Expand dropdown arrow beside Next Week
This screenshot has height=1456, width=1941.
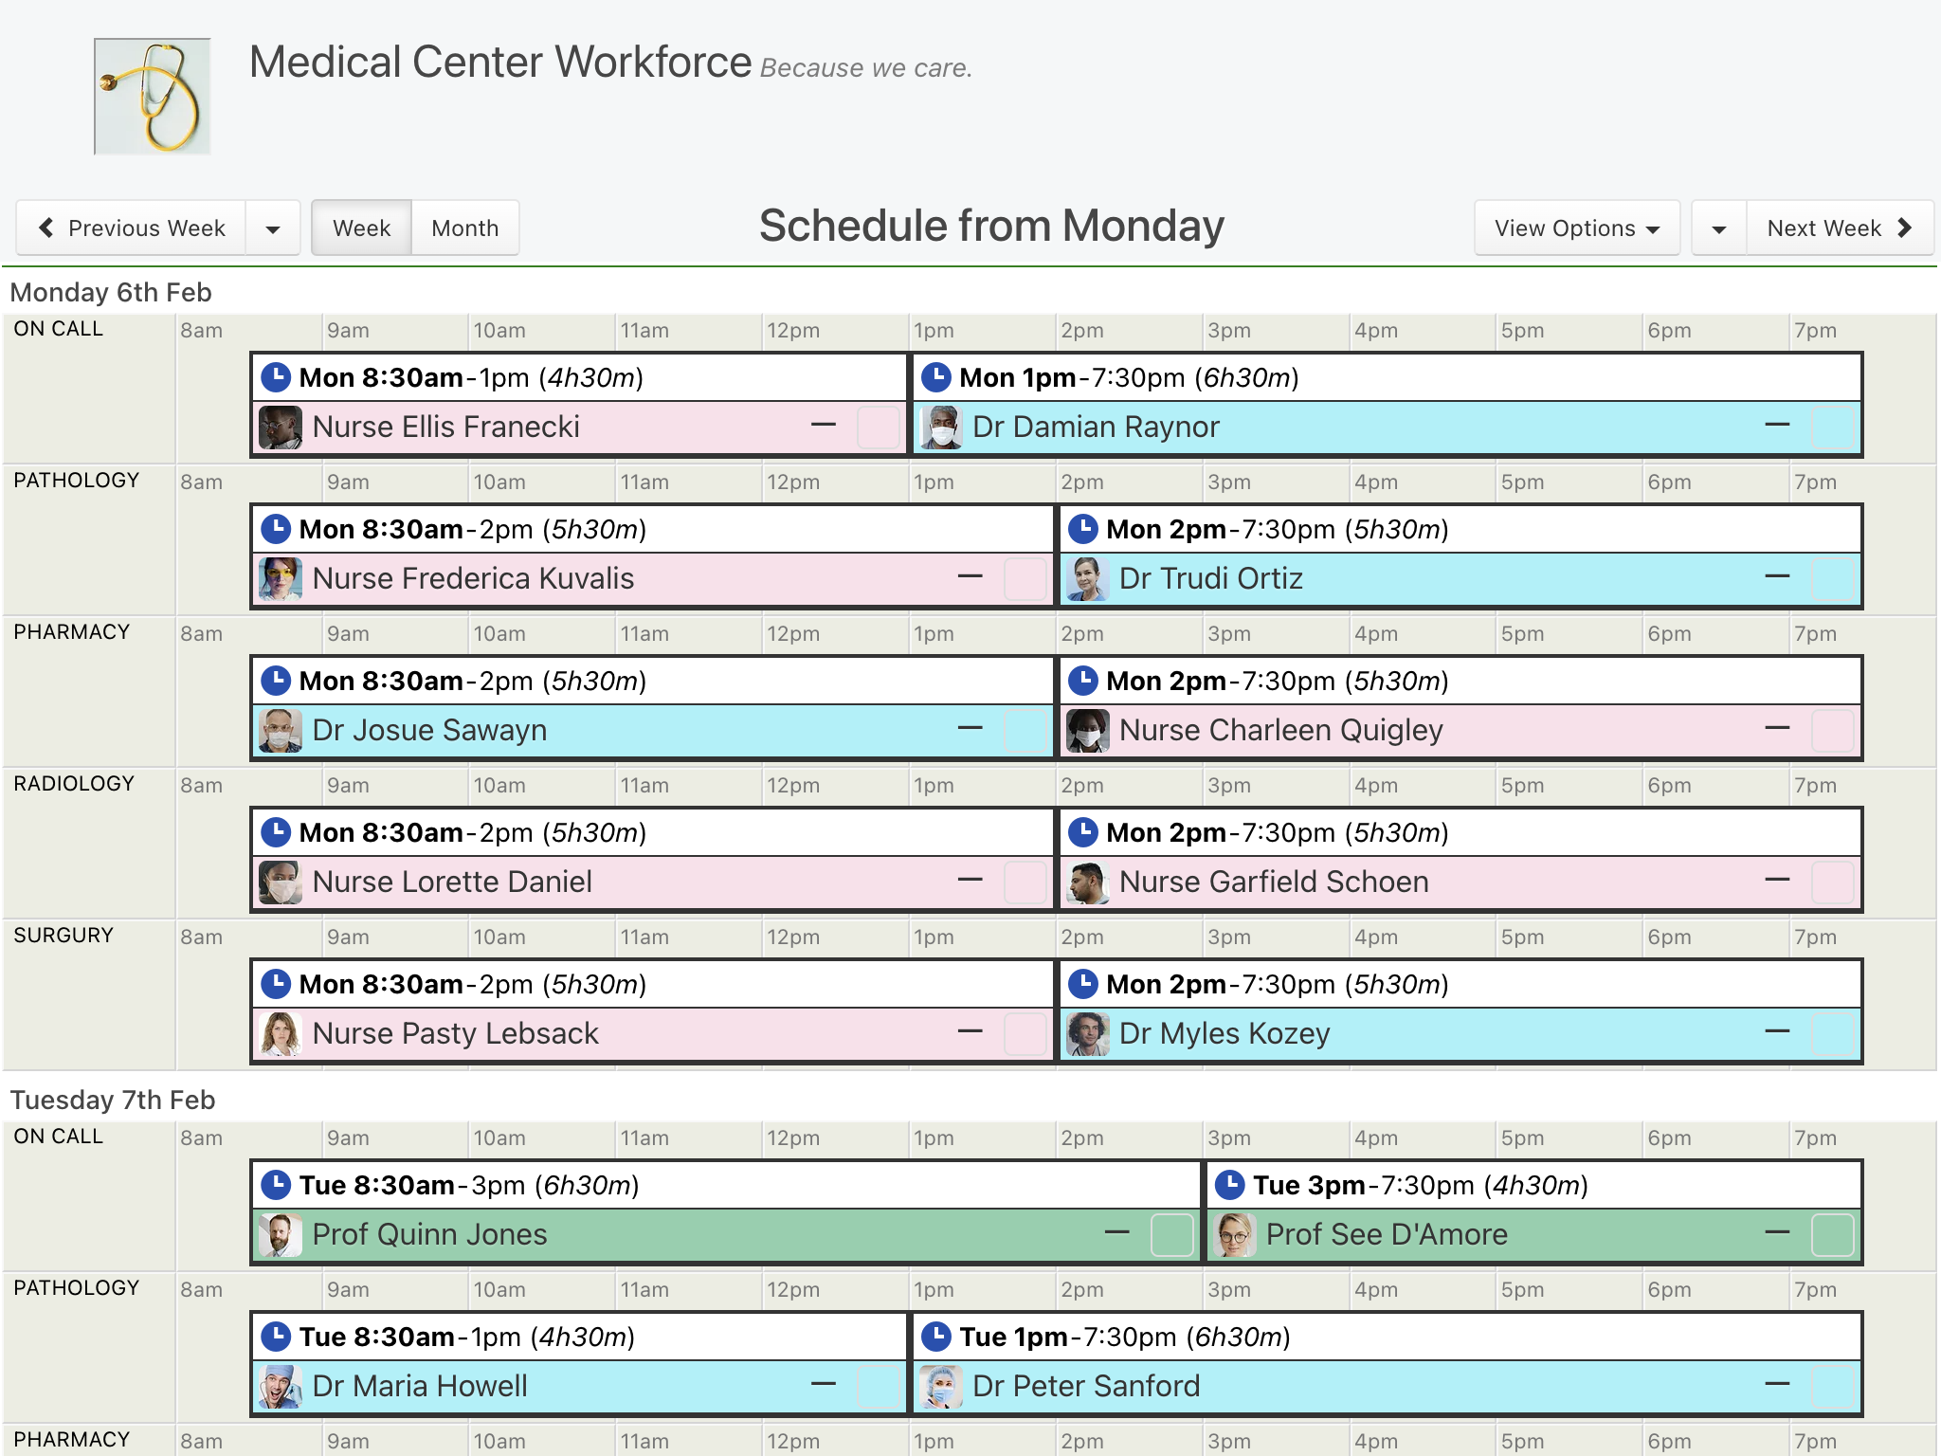[x=1719, y=228]
